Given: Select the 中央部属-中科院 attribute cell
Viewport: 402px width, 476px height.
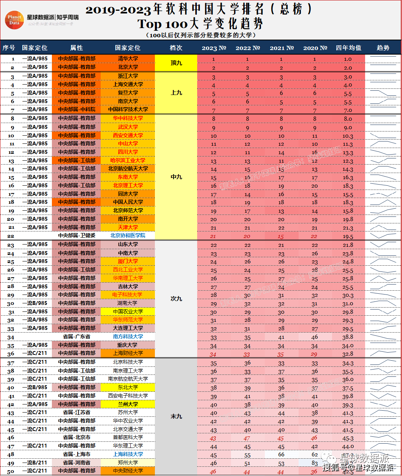Looking at the screenshot, I should pyautogui.click(x=76, y=110).
